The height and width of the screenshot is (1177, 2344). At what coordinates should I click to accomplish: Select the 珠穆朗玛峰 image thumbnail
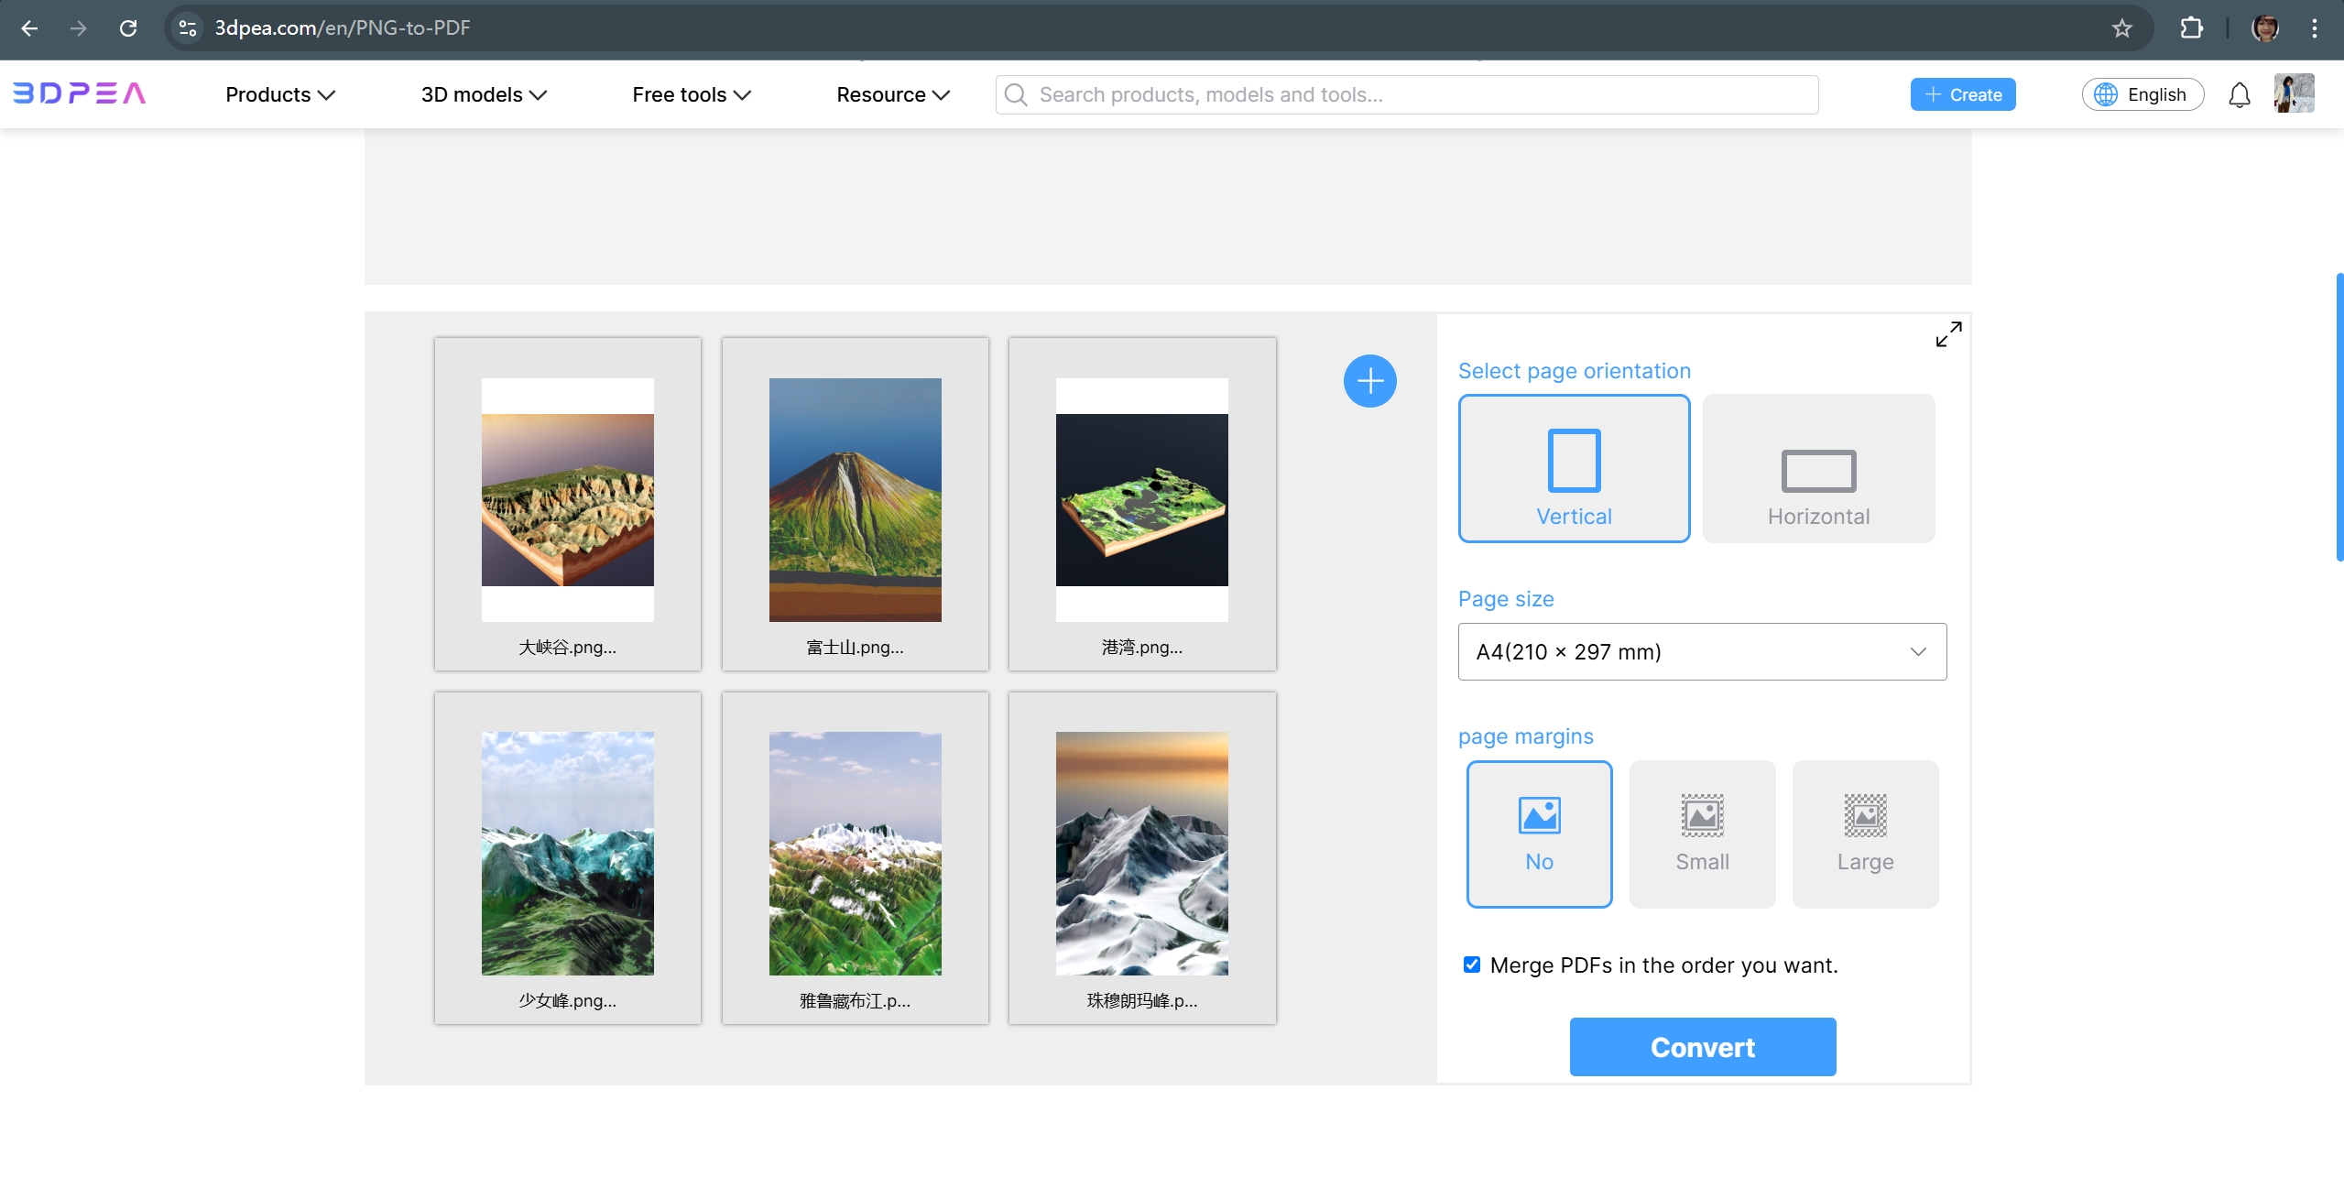[1141, 853]
